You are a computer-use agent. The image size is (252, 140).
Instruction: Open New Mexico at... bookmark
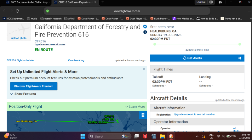pyautogui.click(x=183, y=19)
